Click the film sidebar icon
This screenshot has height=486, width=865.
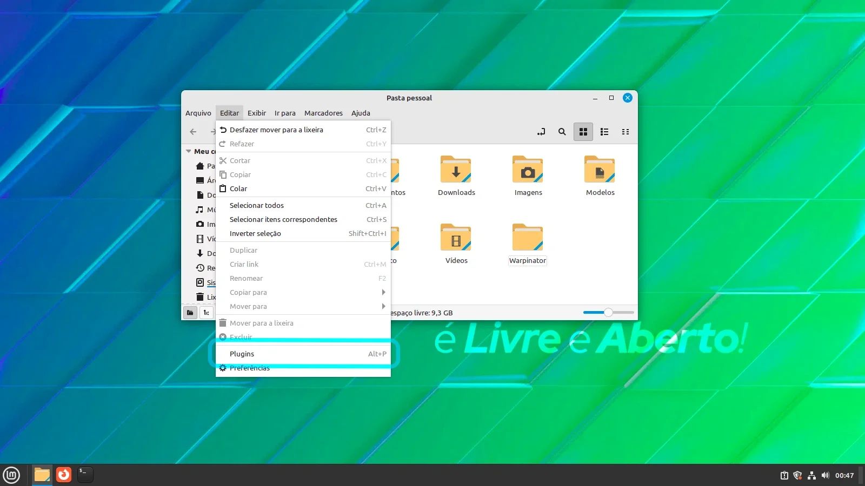click(200, 239)
